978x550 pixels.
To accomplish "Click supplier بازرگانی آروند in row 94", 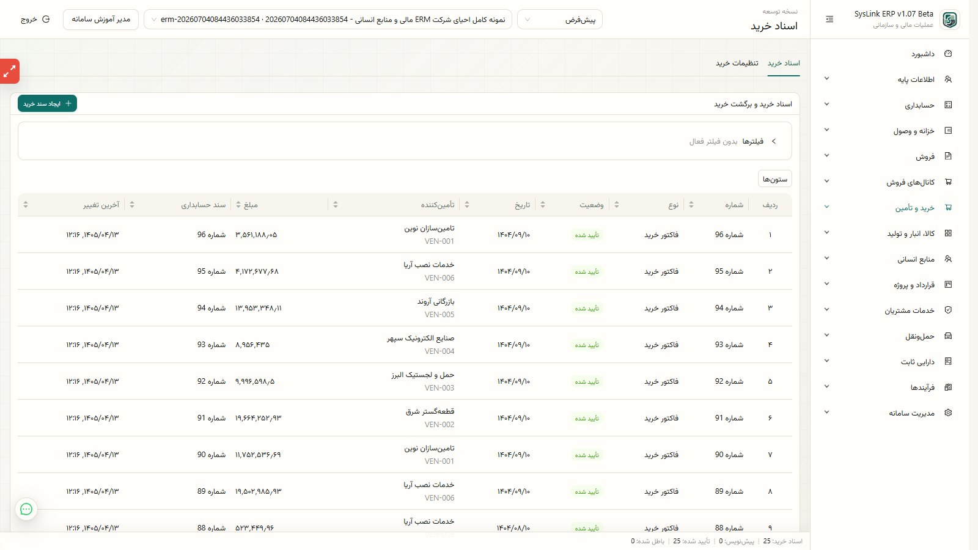I will (x=436, y=301).
